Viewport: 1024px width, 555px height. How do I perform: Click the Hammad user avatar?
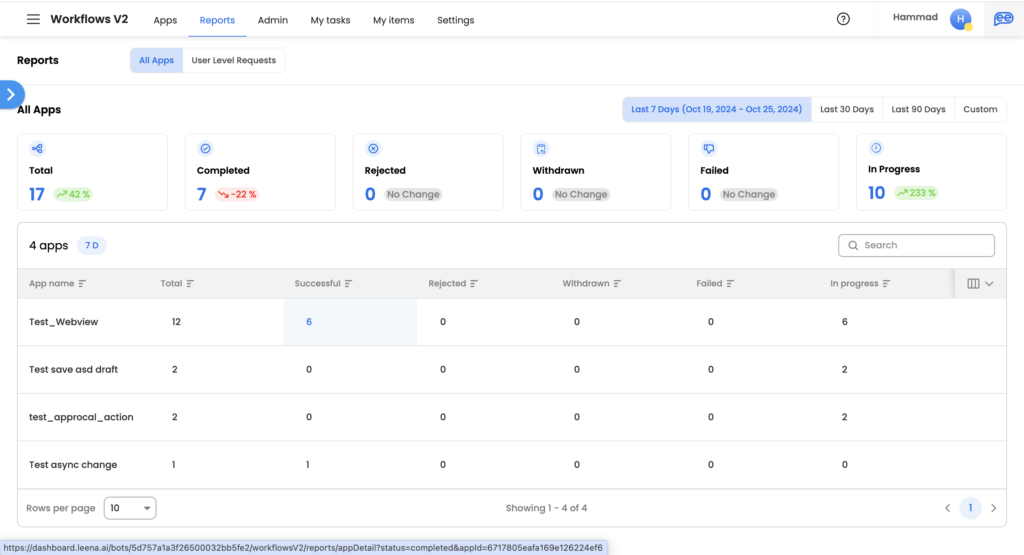pyautogui.click(x=960, y=19)
